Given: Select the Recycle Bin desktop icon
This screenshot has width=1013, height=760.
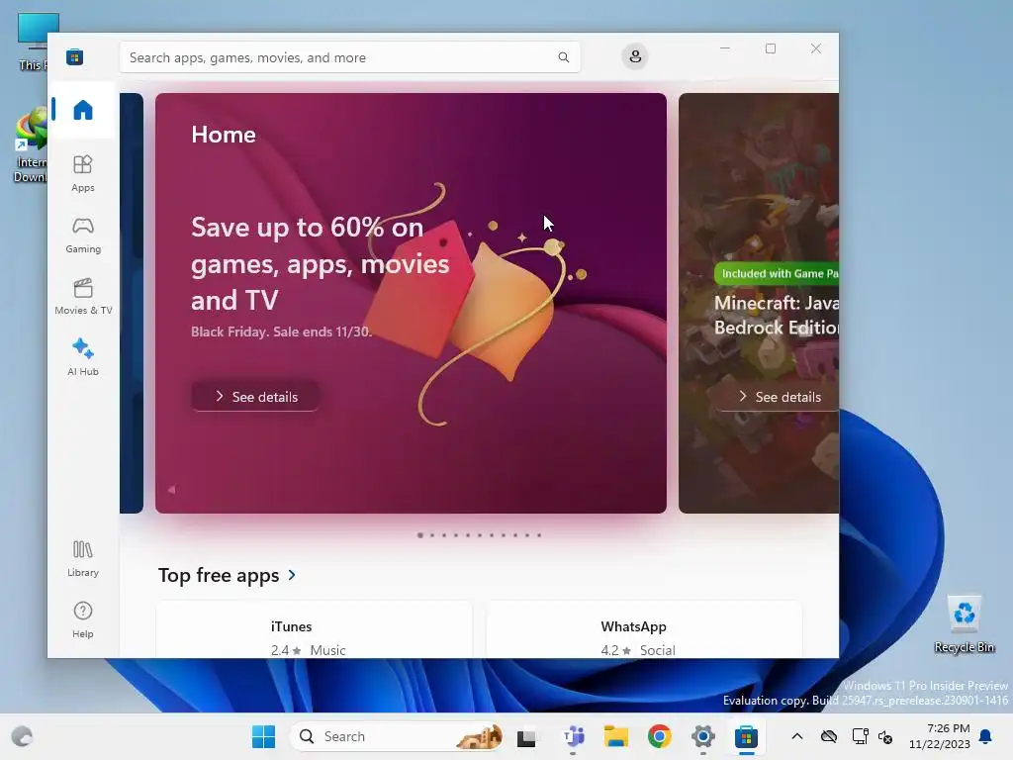Looking at the screenshot, I should 964,624.
